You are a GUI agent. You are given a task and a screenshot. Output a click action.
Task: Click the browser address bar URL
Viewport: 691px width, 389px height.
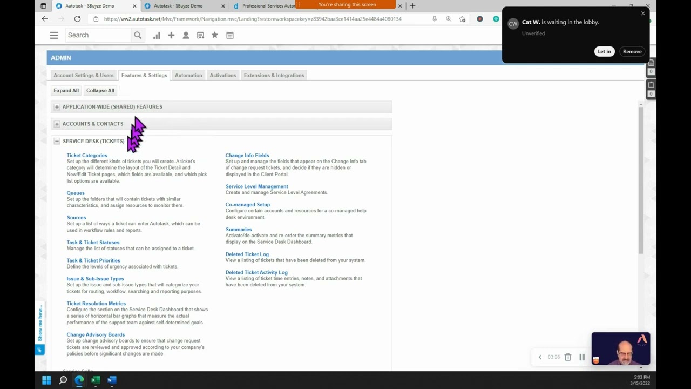click(253, 19)
